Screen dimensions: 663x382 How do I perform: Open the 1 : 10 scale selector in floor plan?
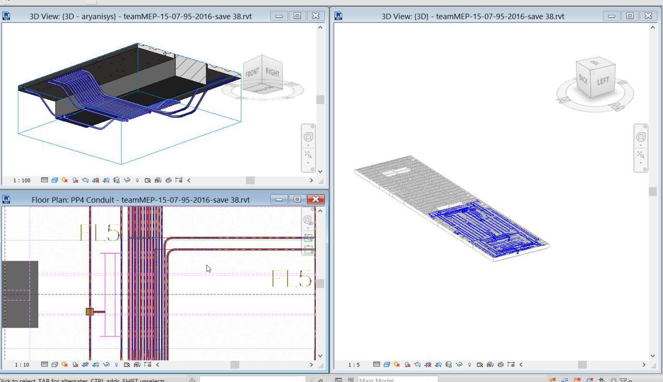[x=22, y=364]
